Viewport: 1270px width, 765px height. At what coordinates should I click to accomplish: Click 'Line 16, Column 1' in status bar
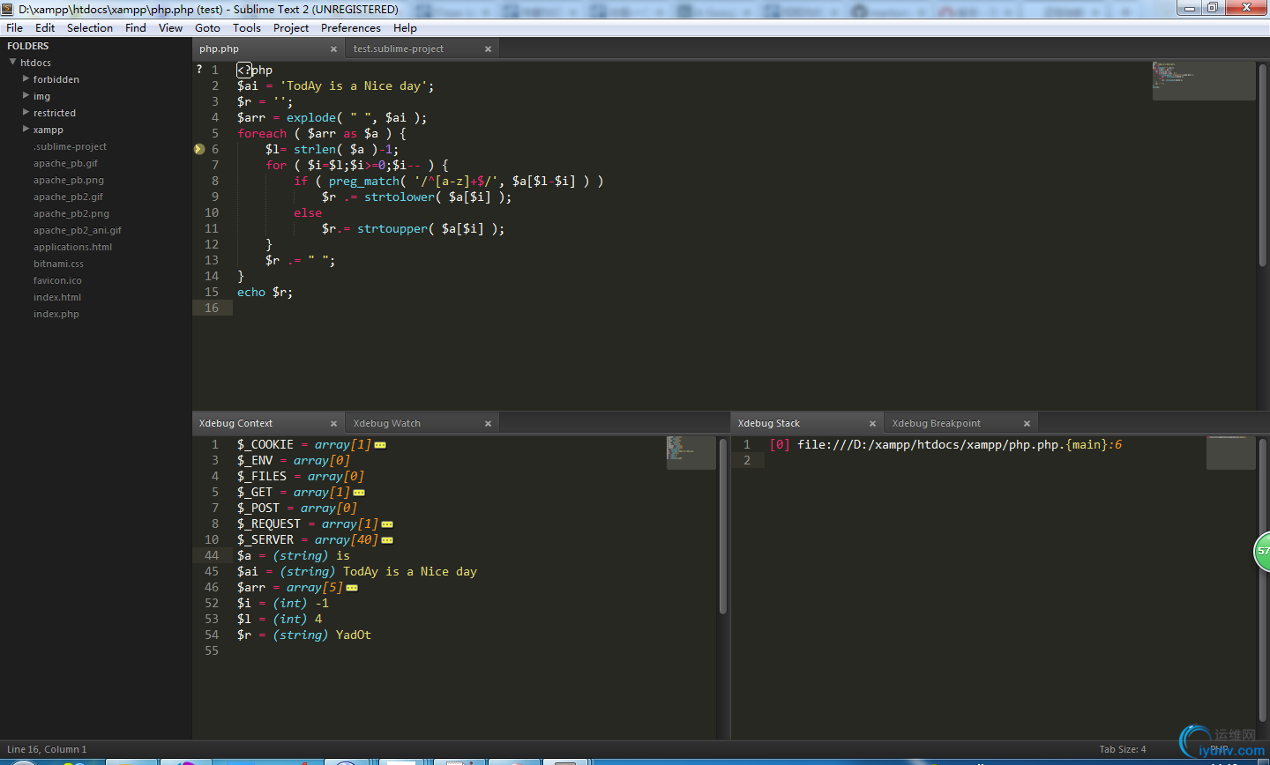(47, 749)
